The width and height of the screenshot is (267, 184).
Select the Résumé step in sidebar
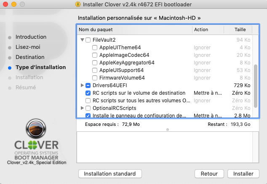point(26,88)
